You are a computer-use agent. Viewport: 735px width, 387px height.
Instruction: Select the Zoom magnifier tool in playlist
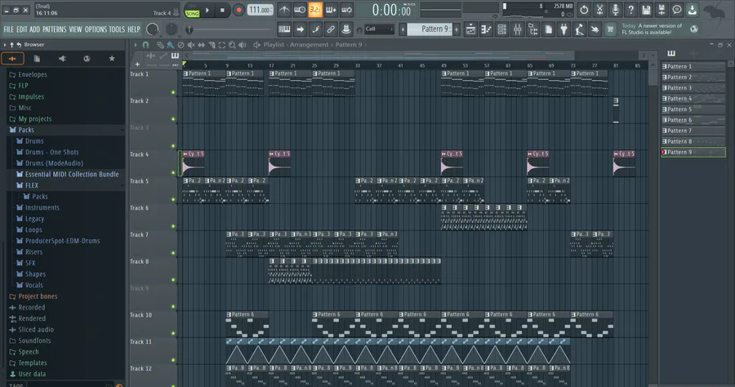[233, 45]
